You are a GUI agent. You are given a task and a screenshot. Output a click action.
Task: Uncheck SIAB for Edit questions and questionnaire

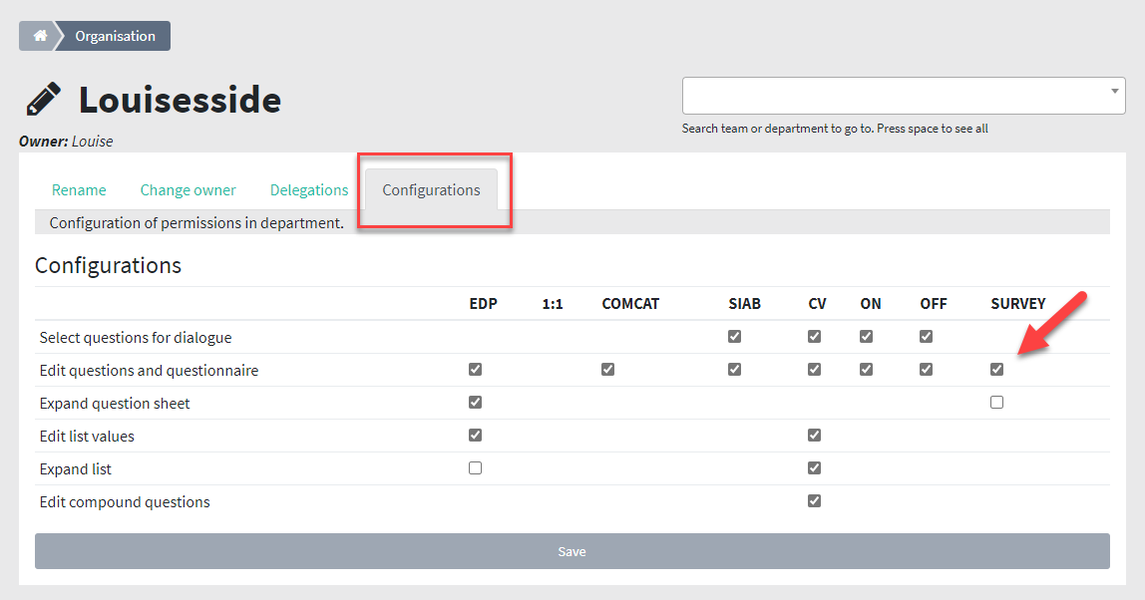pyautogui.click(x=735, y=370)
